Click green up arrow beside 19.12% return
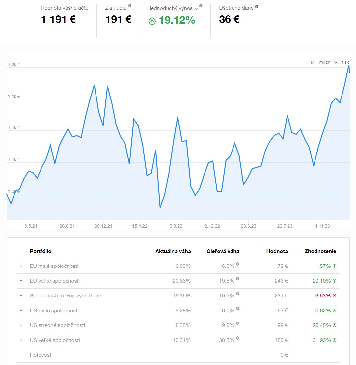Screen dimensions: 356x365 [x=152, y=21]
